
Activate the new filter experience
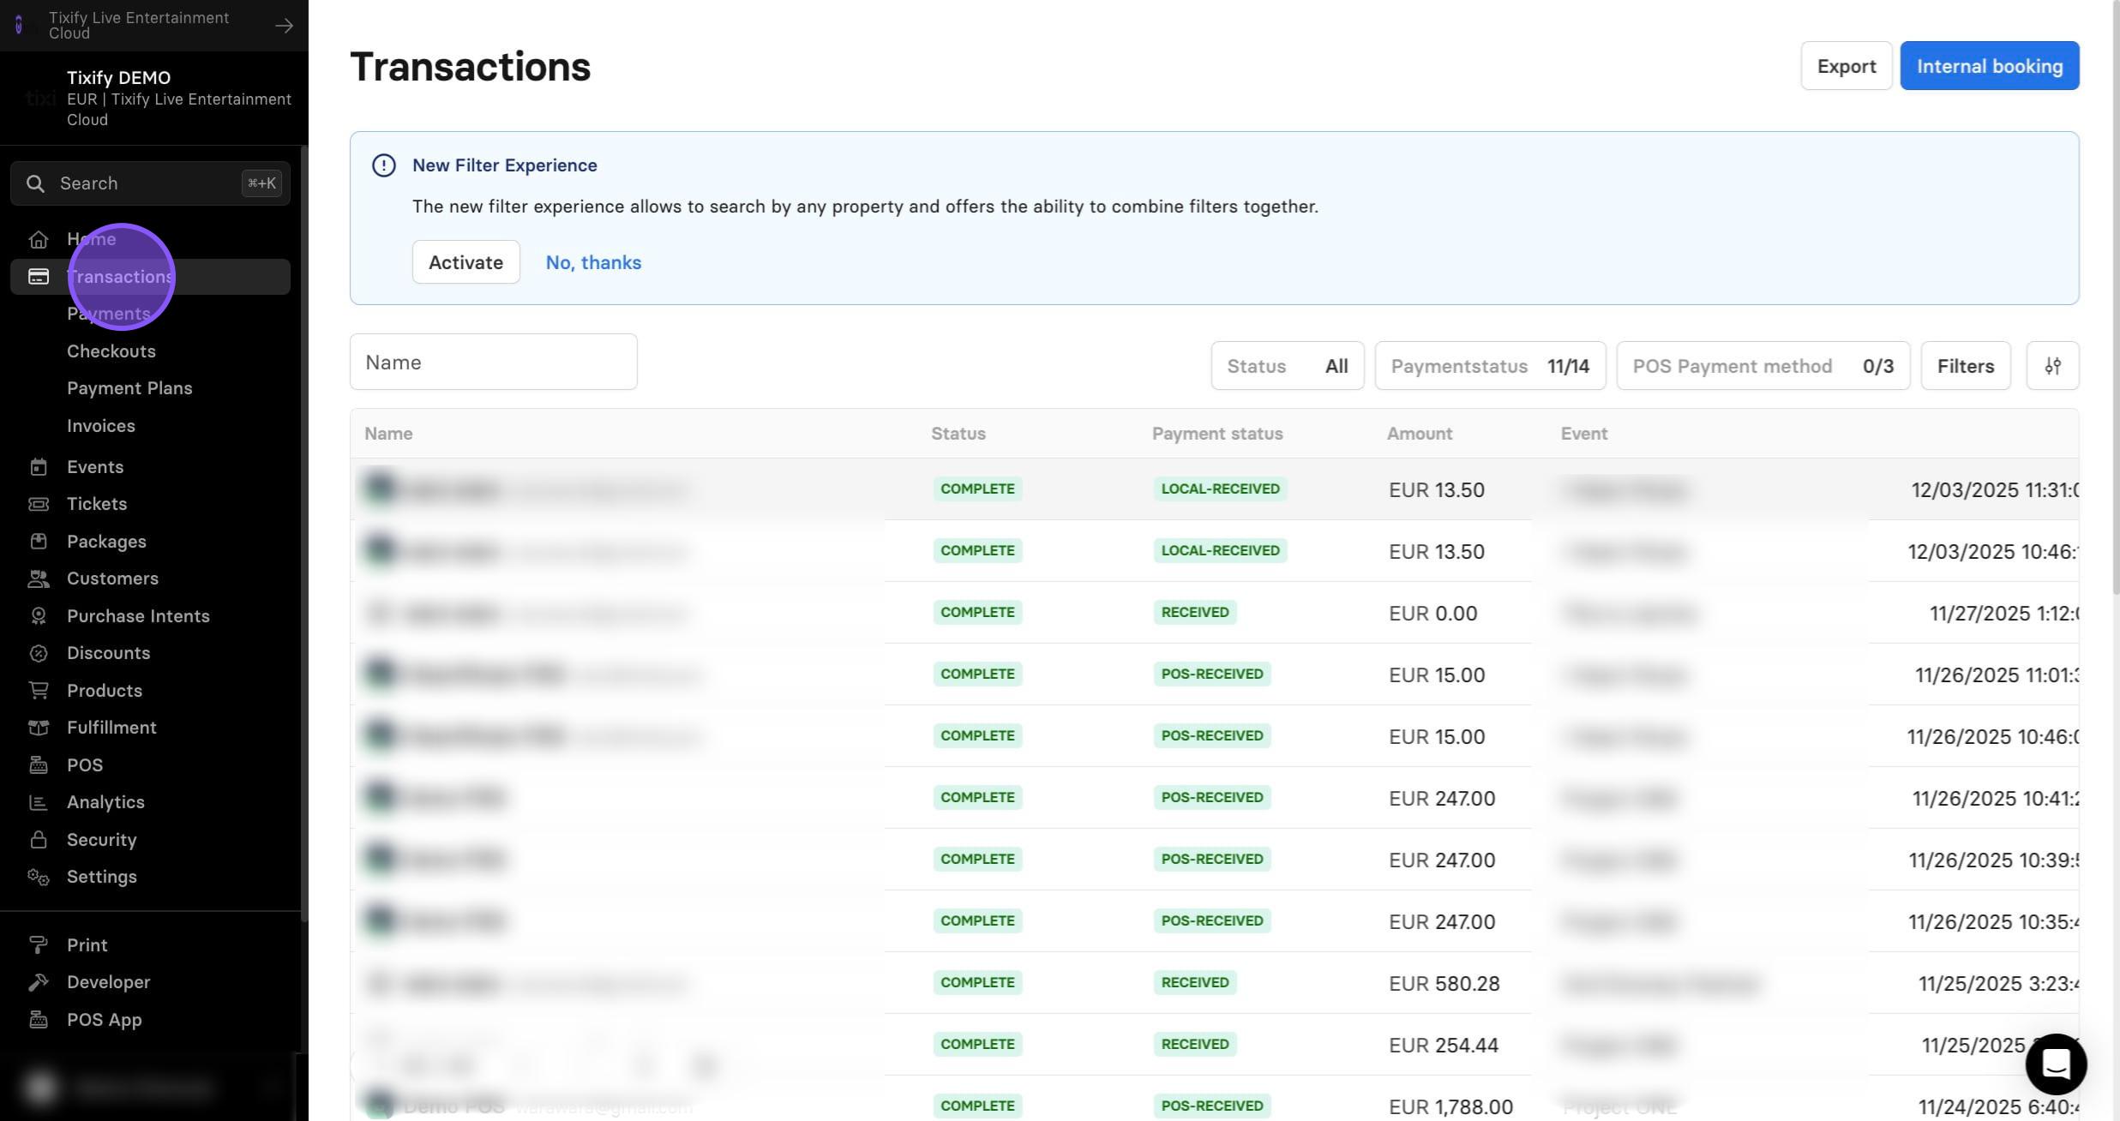(x=465, y=262)
